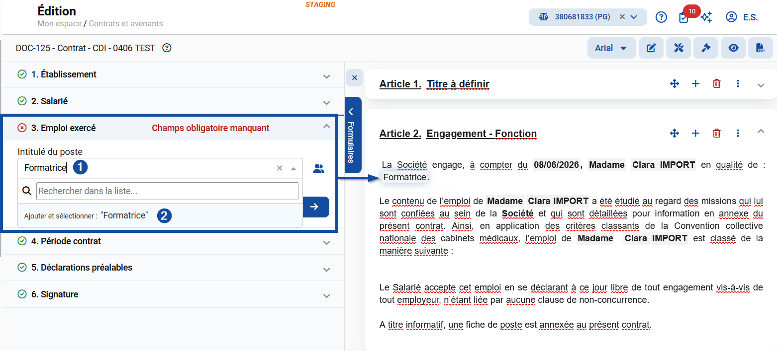Screen dimensions: 777x351
Task: Move Article 2 with drag icon
Action: pos(675,133)
